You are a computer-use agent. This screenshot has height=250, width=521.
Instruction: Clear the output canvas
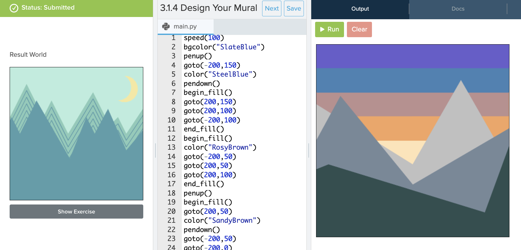click(359, 29)
